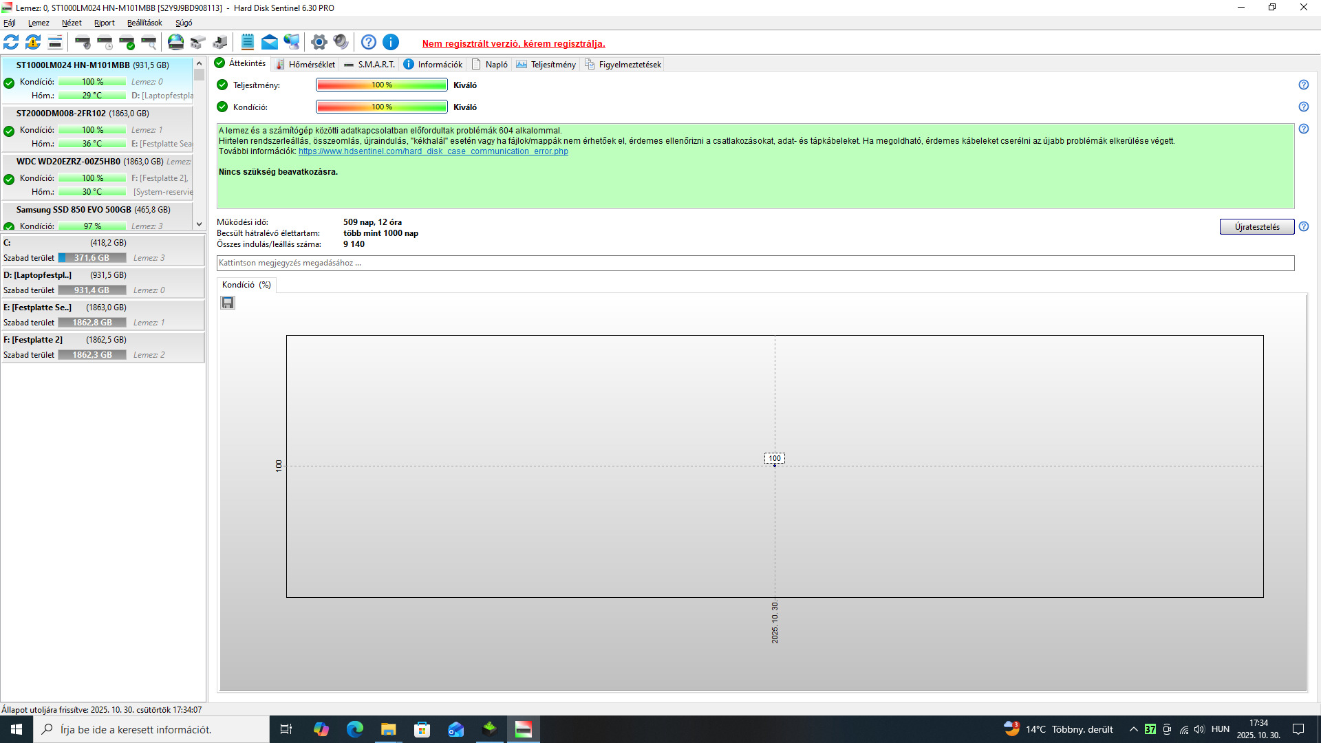The height and width of the screenshot is (743, 1321).
Task: Click the help icon beside Teljesítmény row
Action: 1303,85
